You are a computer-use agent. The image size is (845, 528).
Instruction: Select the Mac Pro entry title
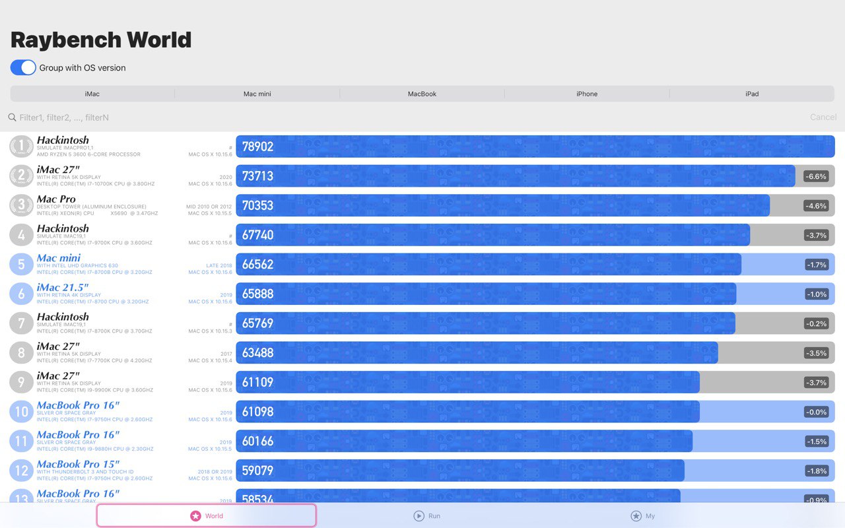click(x=56, y=199)
